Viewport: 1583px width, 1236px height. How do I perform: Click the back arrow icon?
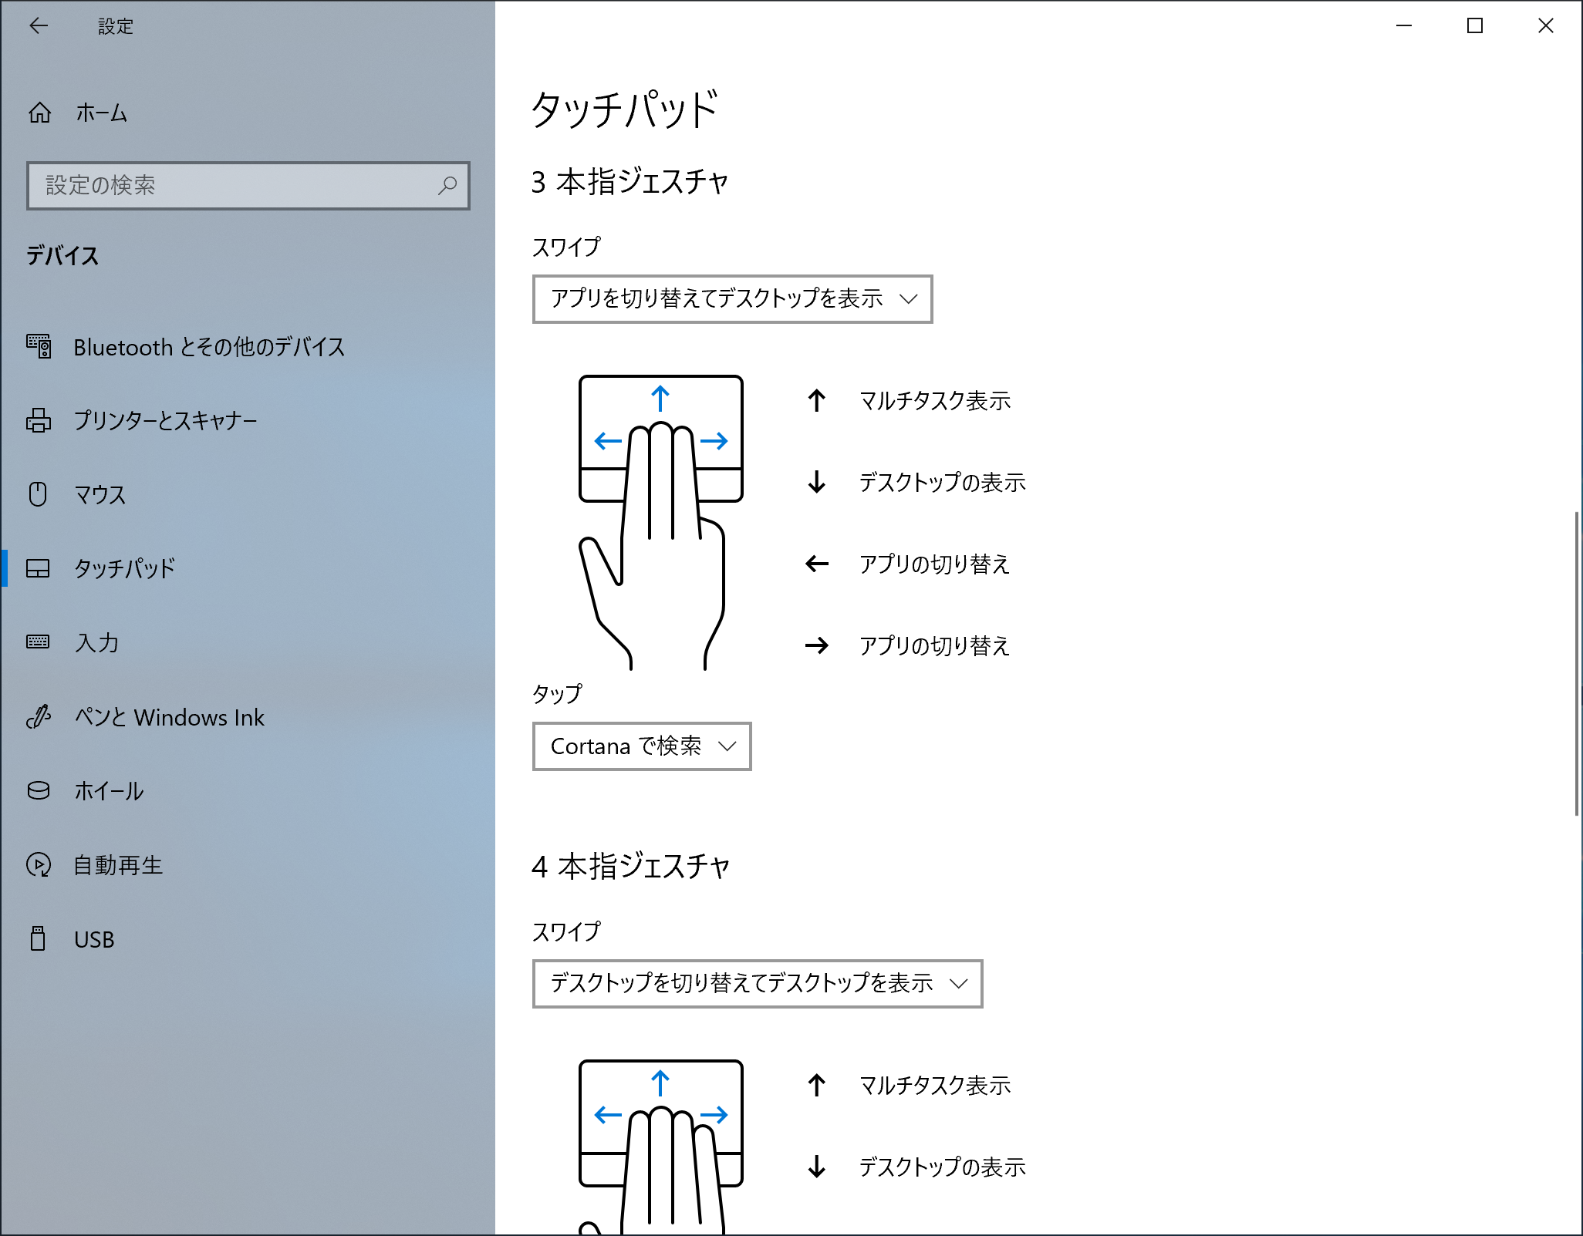pyautogui.click(x=39, y=26)
